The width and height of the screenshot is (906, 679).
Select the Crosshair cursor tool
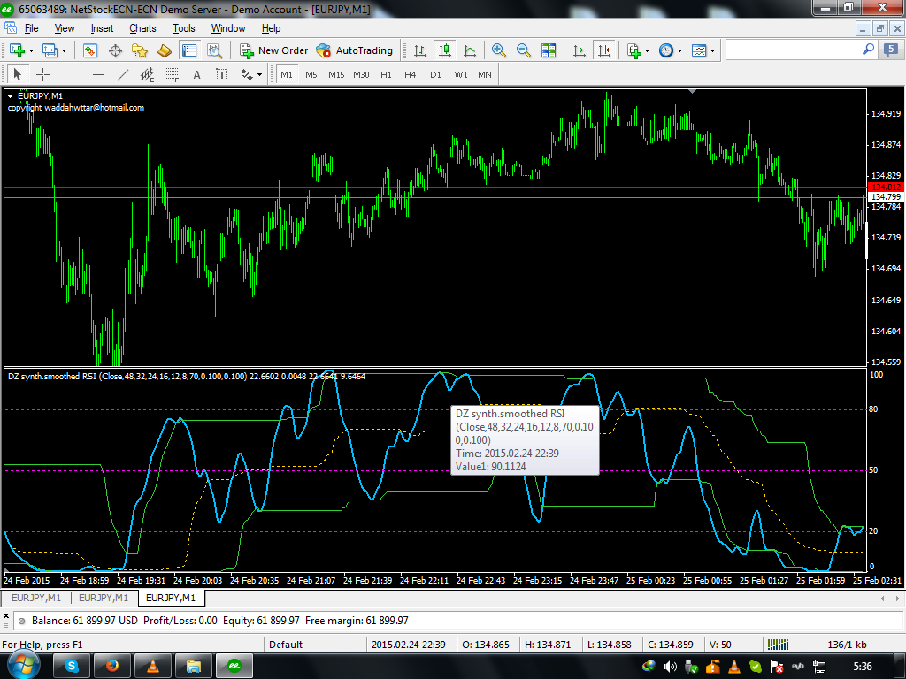point(42,75)
